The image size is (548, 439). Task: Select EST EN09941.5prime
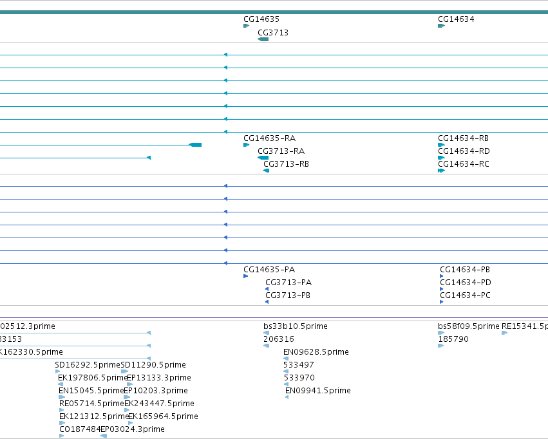pyautogui.click(x=317, y=391)
